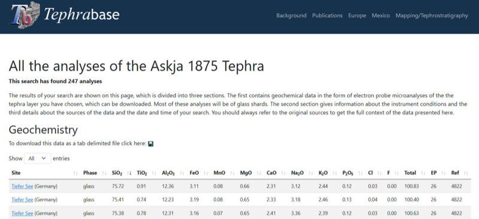The image size is (479, 219).
Task: Click the 'This search has found 247 analyses' text
Action: pyautogui.click(x=55, y=81)
